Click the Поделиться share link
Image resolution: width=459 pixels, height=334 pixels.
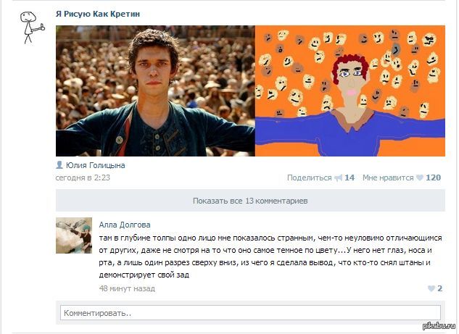point(309,178)
